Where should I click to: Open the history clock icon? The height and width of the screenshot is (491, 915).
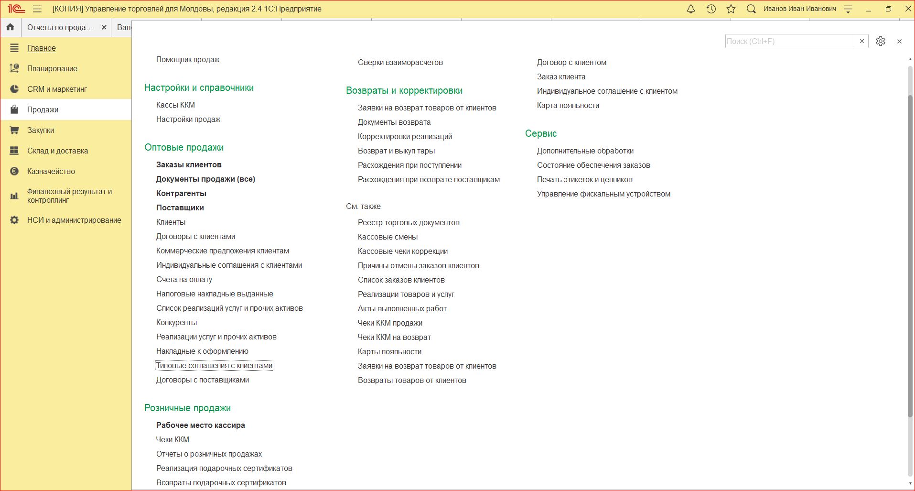711,9
